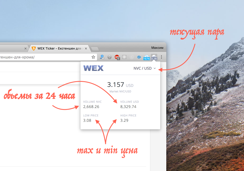The height and width of the screenshot is (171, 244).
Task: Open a new tab
Action: [95, 49]
